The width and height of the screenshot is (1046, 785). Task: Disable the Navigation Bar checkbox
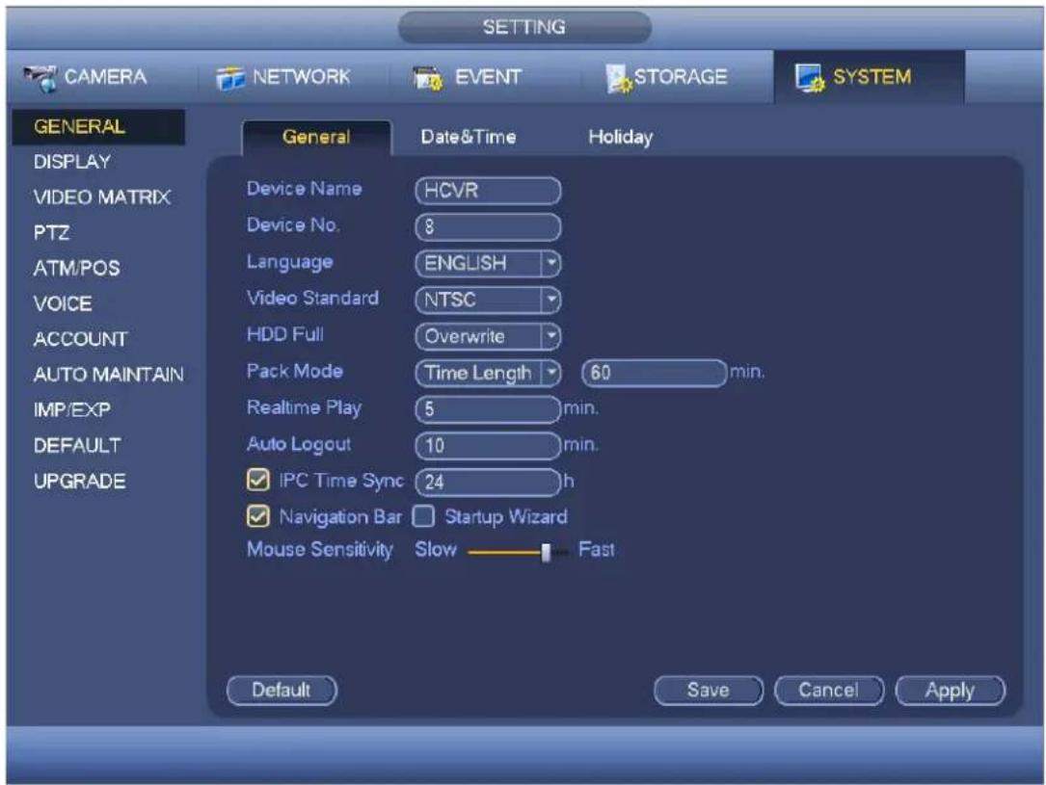tap(257, 516)
